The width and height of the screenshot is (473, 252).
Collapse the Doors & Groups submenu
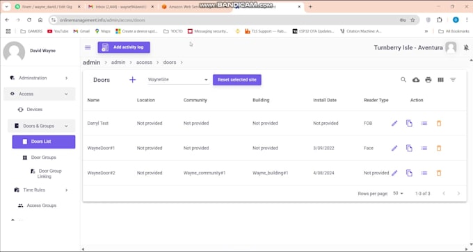[41, 126]
